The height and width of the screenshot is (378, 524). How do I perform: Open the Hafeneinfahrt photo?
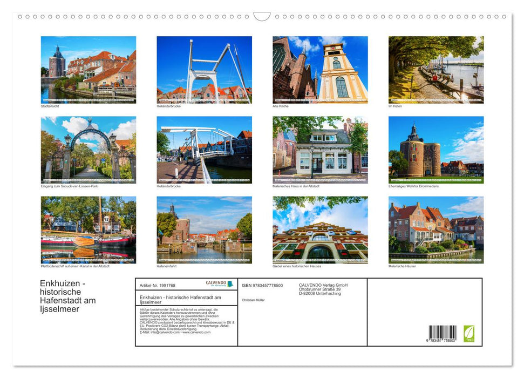(204, 230)
